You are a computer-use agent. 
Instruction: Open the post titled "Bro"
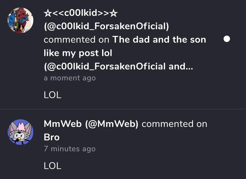52,137
